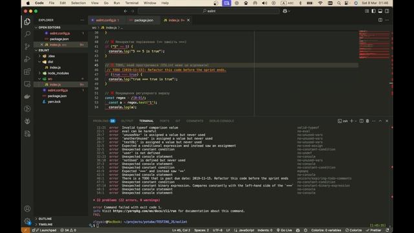Split the editor right
414x233 pixels.
[380, 20]
